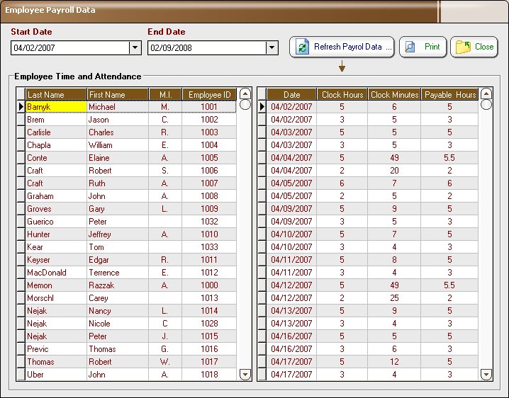
Task: Click first name Nicole in Nejak row
Action: (118, 324)
